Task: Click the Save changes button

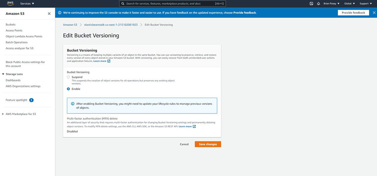Action: coord(208,144)
